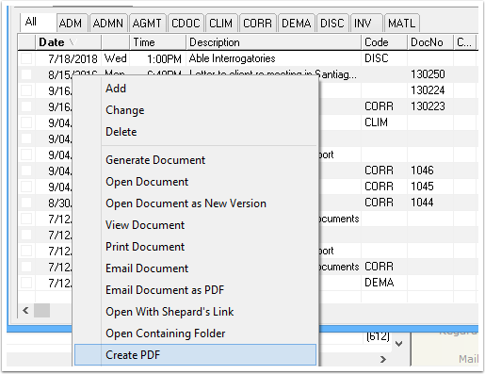Screen dimensions: 485x374
Task: Select Open With Shepard's Link
Action: coord(195,312)
